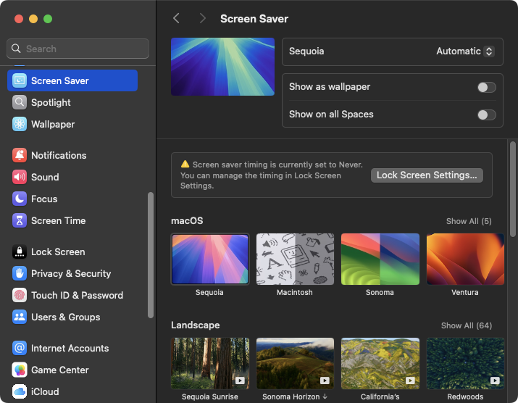Click the macOS section heading
518x403 pixels.
187,221
